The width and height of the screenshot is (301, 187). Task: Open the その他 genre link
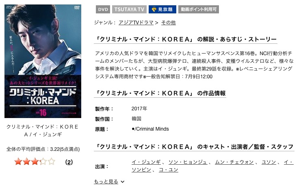click(168, 23)
